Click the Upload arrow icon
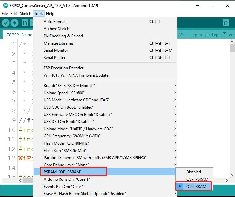The height and width of the screenshot is (197, 235). 14,23
